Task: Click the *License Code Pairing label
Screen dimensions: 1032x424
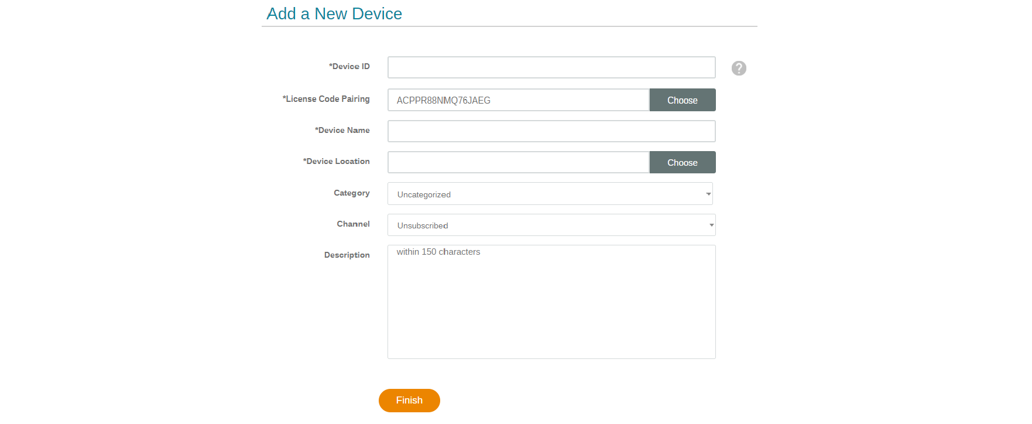Action: (326, 99)
